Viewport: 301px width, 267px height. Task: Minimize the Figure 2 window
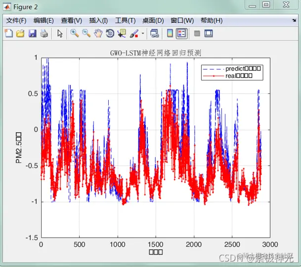[252, 5]
